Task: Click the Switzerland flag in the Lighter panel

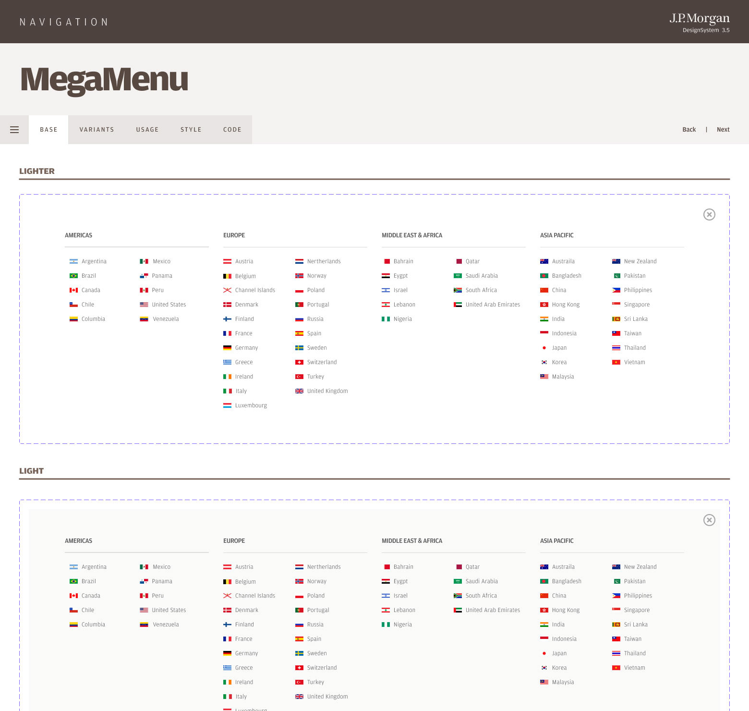Action: tap(299, 362)
